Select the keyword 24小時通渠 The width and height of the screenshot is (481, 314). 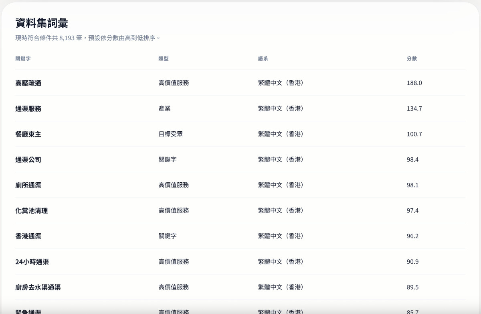[32, 262]
